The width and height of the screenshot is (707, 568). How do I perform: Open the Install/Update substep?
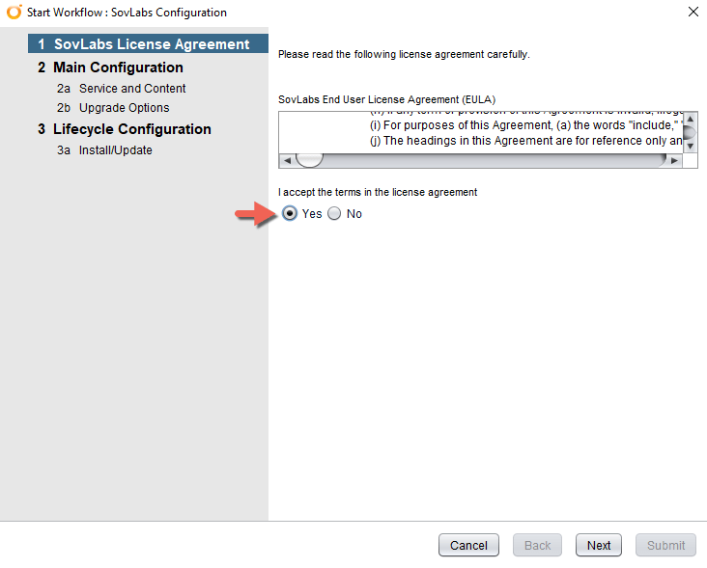click(115, 150)
